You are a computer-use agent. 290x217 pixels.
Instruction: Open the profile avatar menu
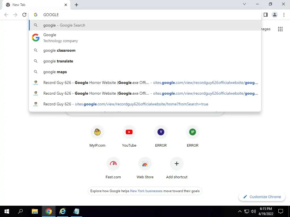275,15
